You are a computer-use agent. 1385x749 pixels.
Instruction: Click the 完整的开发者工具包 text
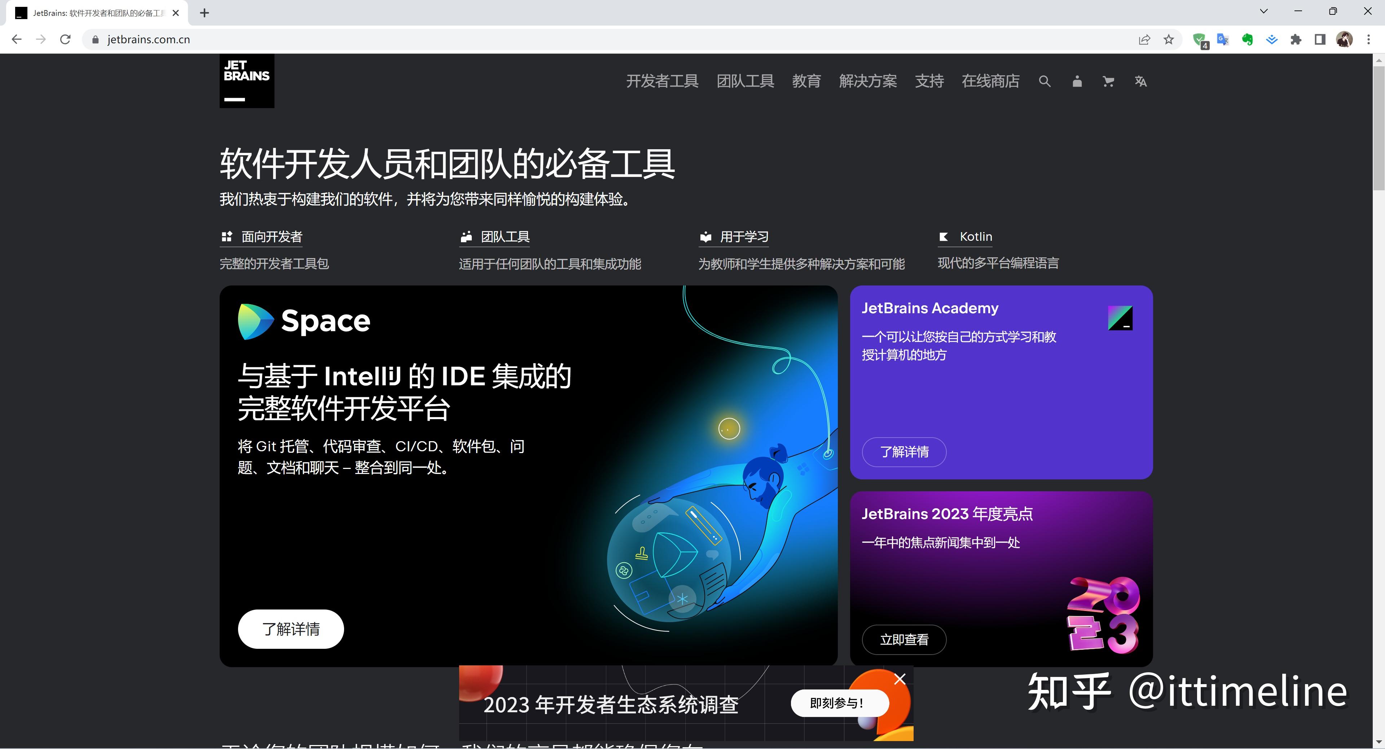point(274,264)
